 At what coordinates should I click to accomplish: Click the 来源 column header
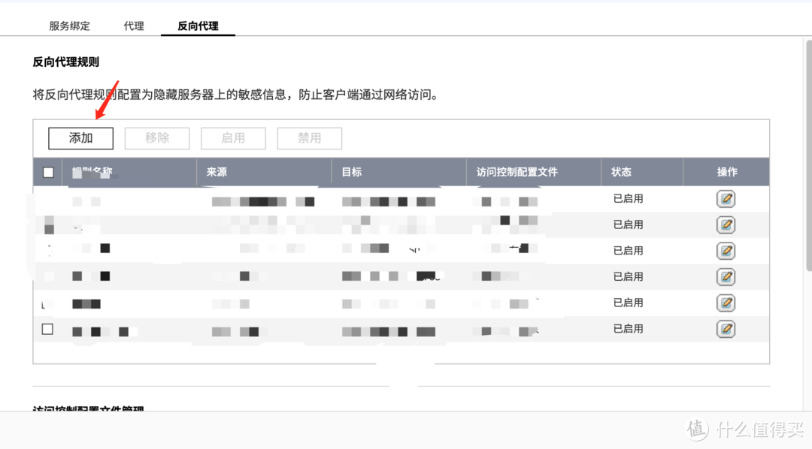coord(217,172)
